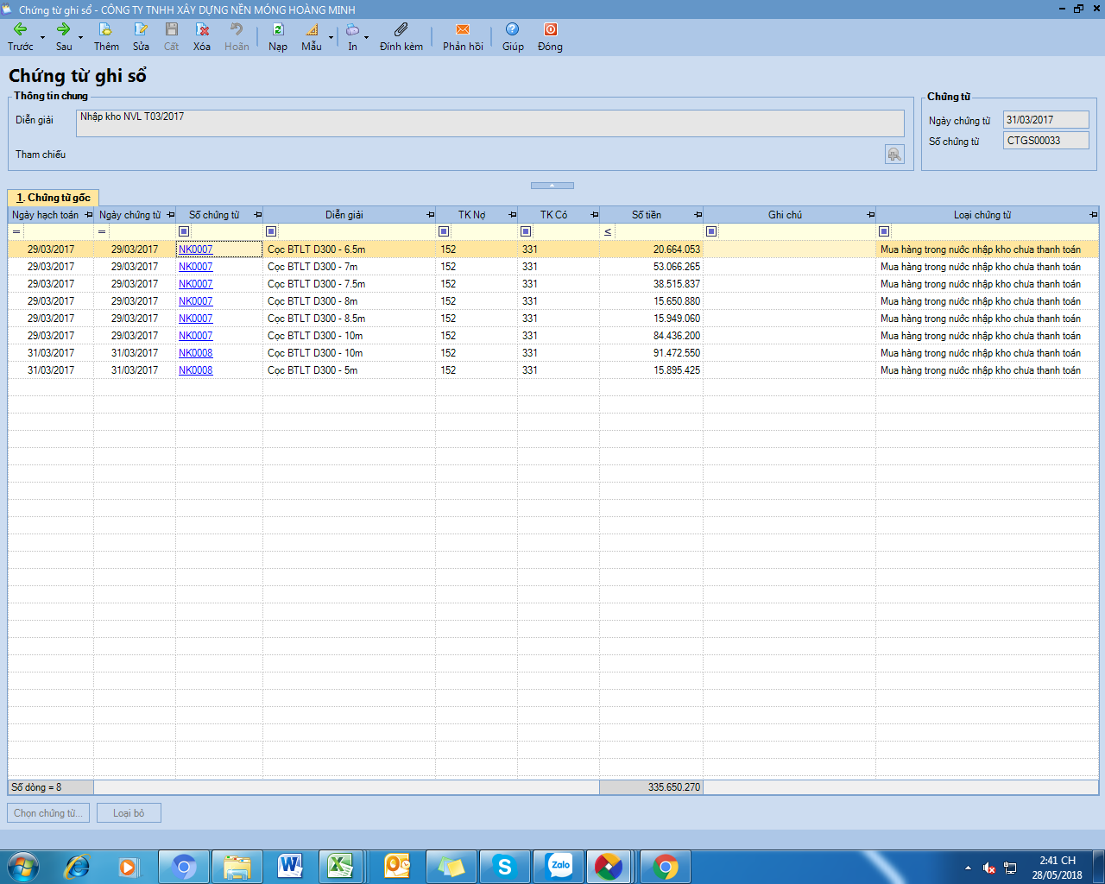Viewport: 1105px width, 884px height.
Task: Click the Mẫu (template) toolbar icon
Action: pos(311,29)
